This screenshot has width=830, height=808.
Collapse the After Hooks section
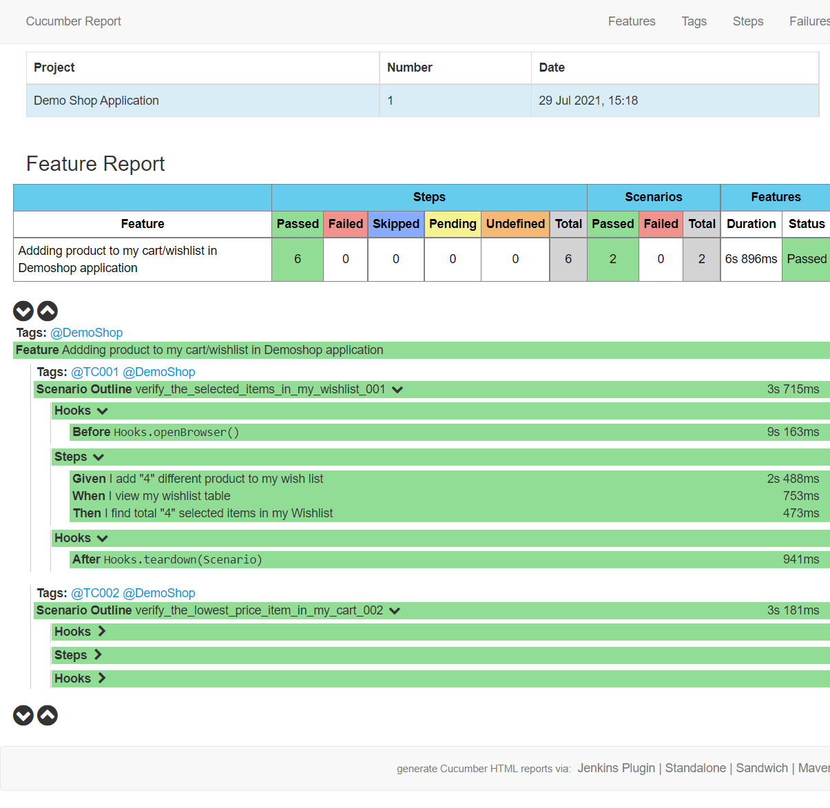(x=102, y=538)
